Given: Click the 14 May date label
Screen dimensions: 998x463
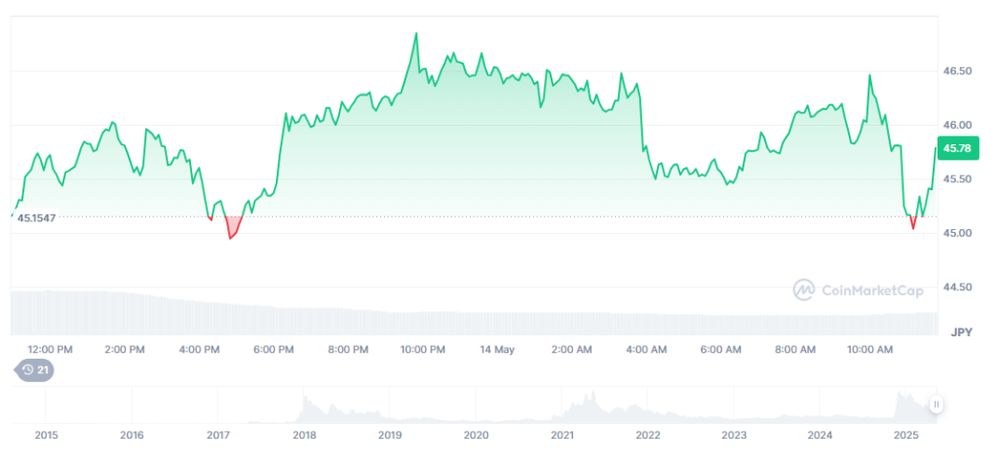Looking at the screenshot, I should click(498, 349).
